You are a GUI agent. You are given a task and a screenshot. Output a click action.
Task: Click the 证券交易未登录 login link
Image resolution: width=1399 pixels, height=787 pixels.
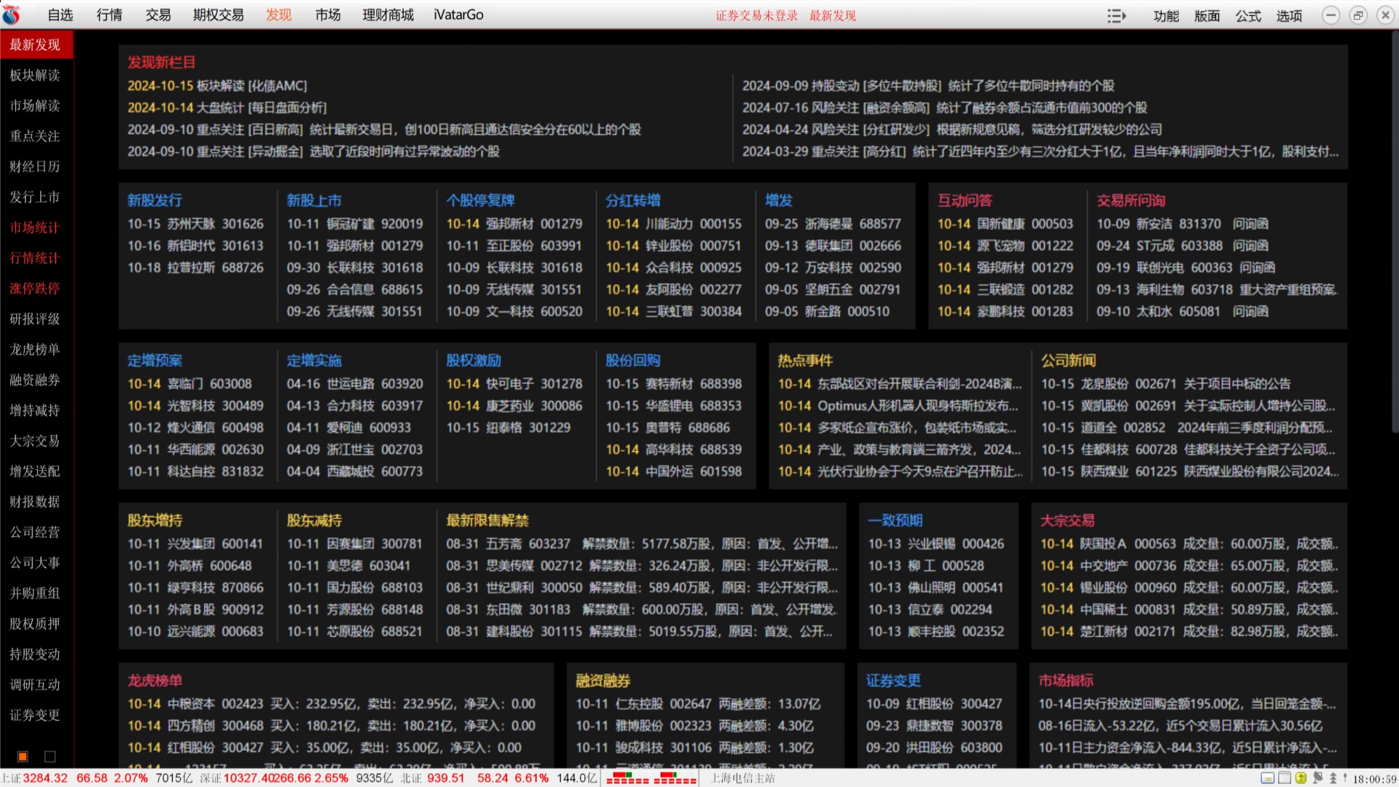(x=756, y=16)
